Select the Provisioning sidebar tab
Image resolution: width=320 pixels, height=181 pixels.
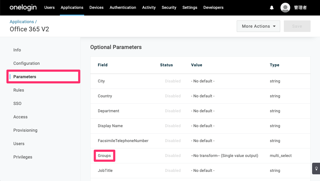pos(25,130)
